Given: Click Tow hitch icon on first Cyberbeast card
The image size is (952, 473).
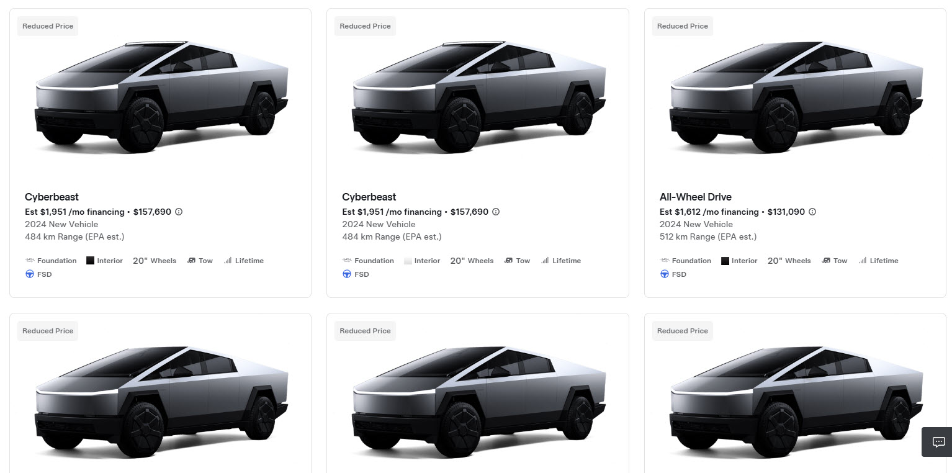Looking at the screenshot, I should click(191, 261).
